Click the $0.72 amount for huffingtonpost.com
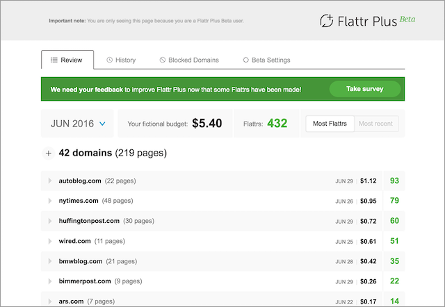The width and height of the screenshot is (445, 307). (369, 221)
